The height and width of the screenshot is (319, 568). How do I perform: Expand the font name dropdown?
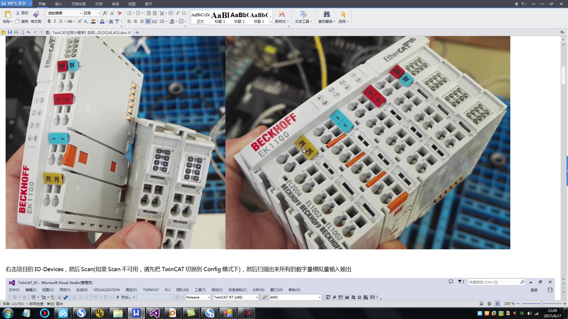tap(81, 13)
